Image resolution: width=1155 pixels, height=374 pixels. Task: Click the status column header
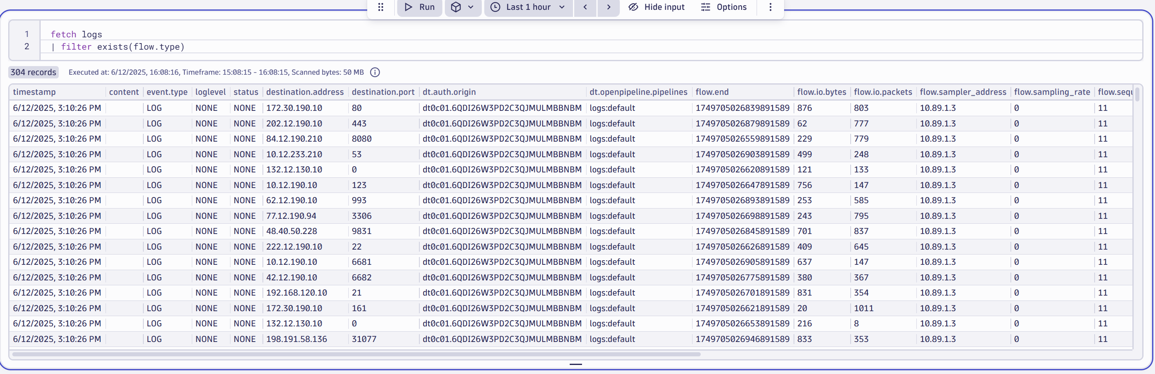pyautogui.click(x=246, y=92)
